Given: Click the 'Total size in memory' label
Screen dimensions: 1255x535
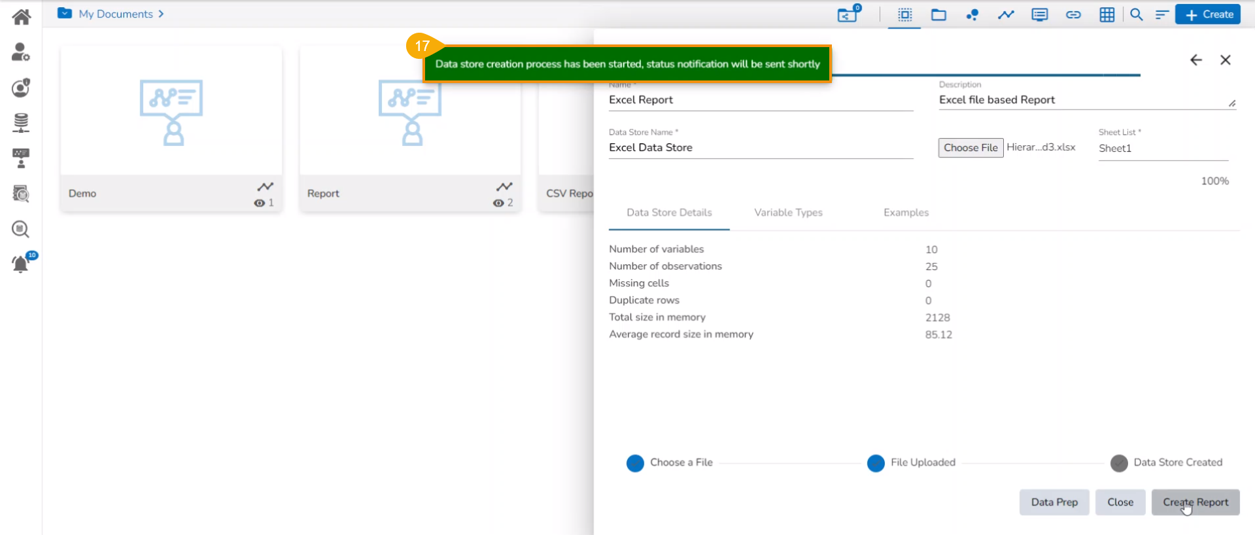Looking at the screenshot, I should 657,317.
